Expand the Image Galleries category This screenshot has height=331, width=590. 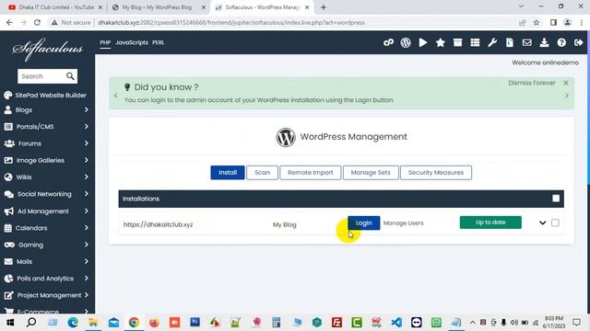pyautogui.click(x=86, y=160)
